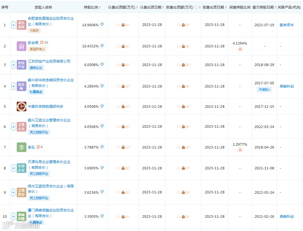Open pie chart icon in 中国科学院物理研究所 row

(102, 106)
